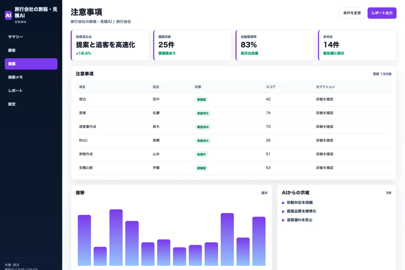Click the 次アクション column header
Image resolution: width=405 pixels, height=270 pixels.
pos(325,87)
